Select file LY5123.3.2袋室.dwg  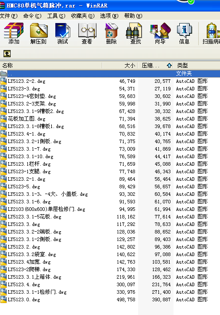(32, 254)
